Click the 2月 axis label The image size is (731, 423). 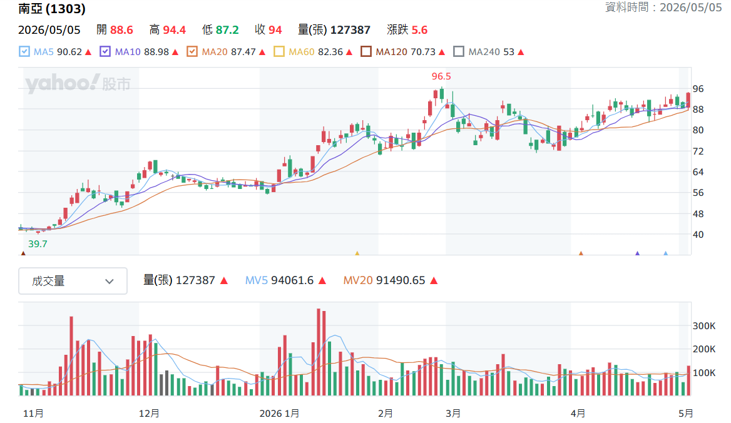click(x=386, y=413)
